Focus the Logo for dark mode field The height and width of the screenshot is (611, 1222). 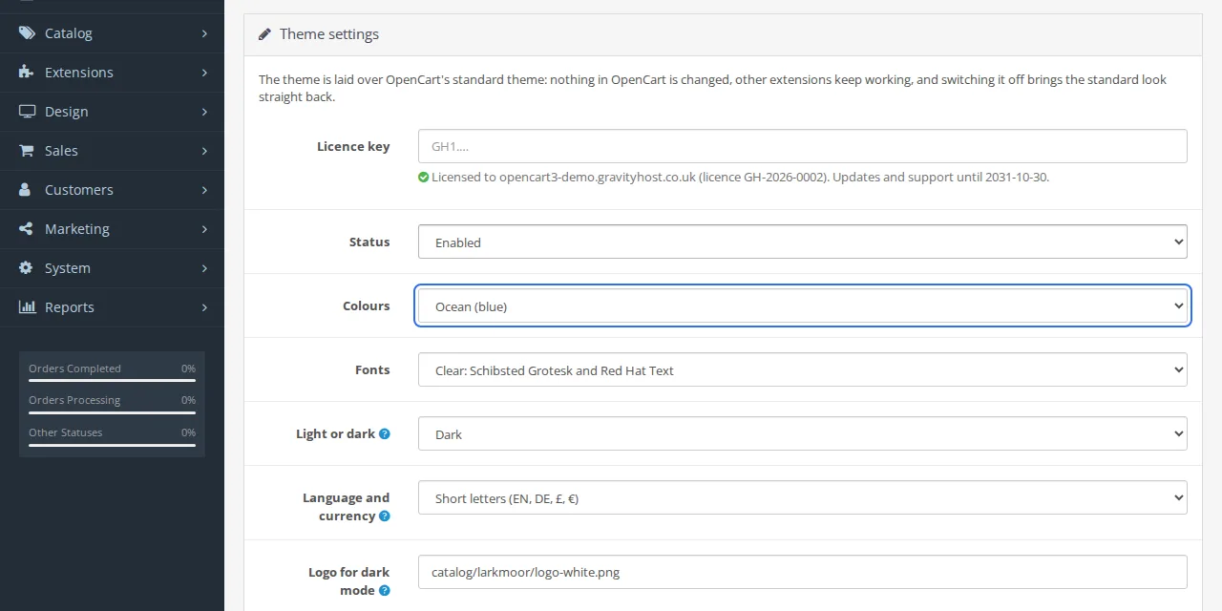pyautogui.click(x=803, y=572)
